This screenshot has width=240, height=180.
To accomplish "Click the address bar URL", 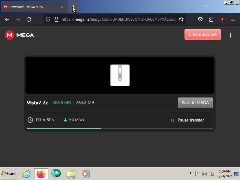I will coord(119,19).
